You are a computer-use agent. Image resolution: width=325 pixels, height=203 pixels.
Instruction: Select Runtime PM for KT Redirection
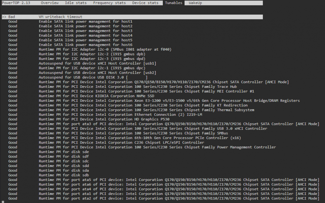pyautogui.click(x=143, y=105)
